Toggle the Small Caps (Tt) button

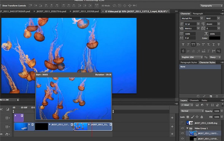pos(198,45)
